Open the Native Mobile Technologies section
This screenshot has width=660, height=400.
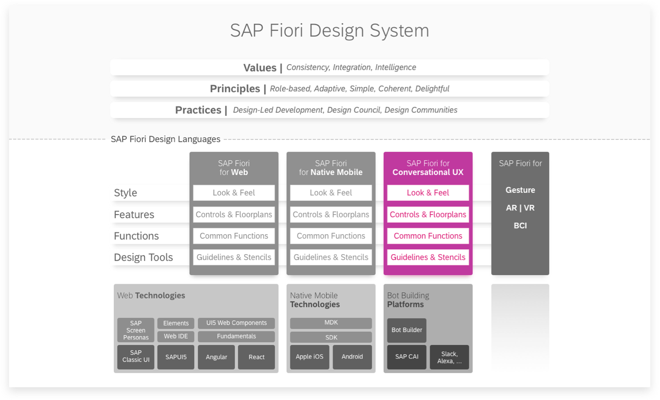pos(314,300)
